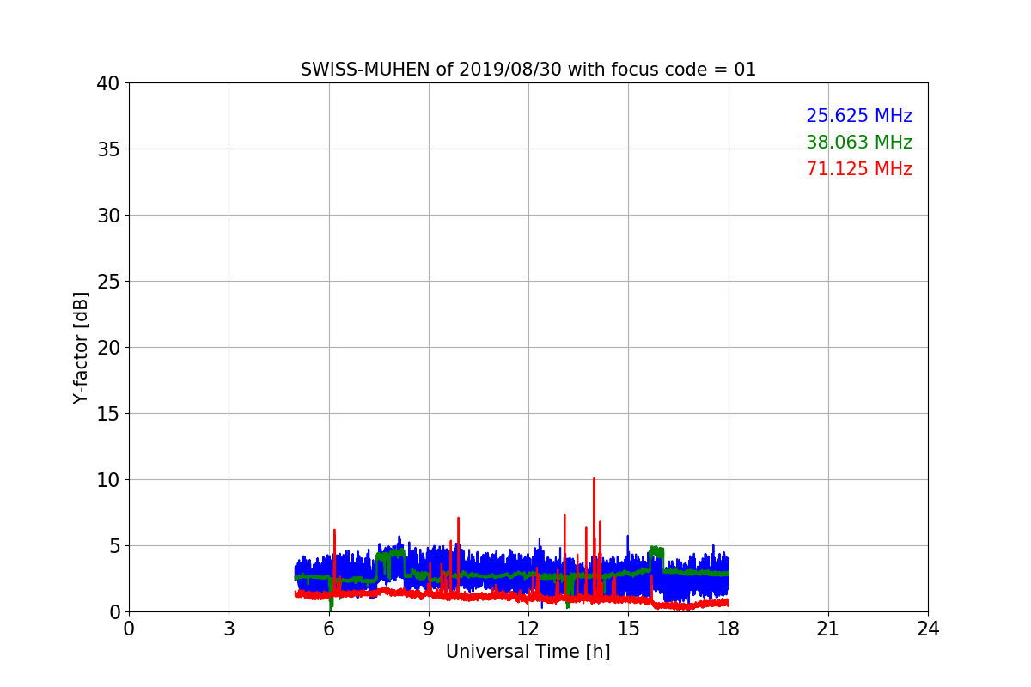
Task: Click the red spike peak just before 10 h
Action: (x=458, y=519)
